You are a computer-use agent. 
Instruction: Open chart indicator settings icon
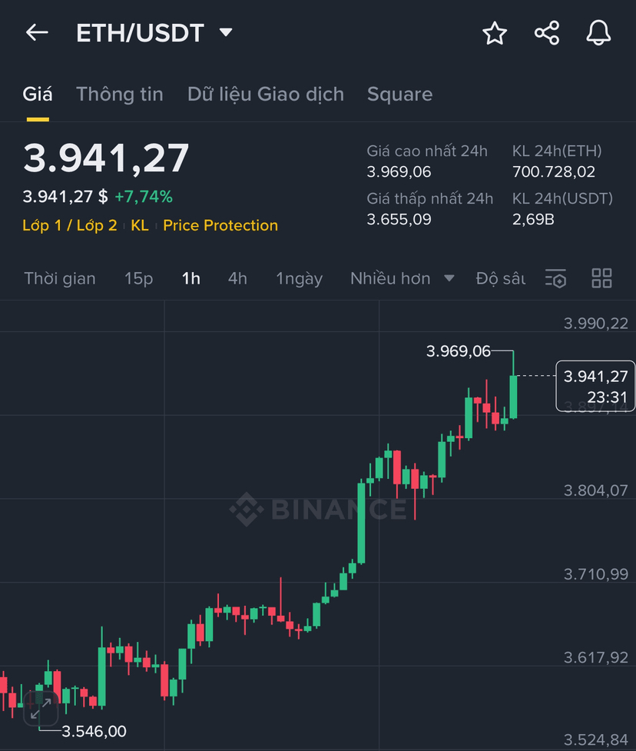click(555, 278)
